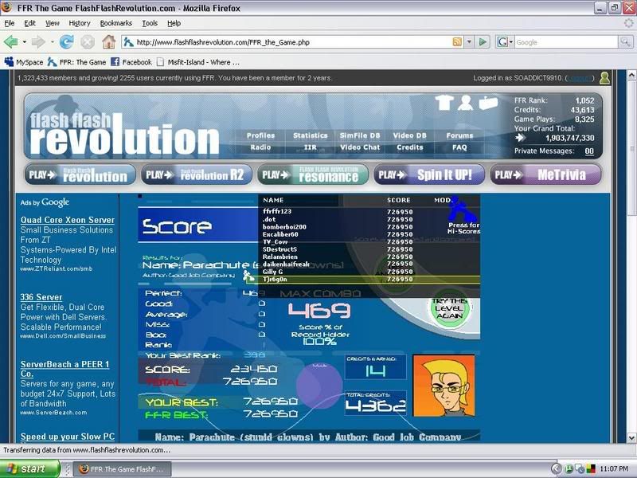The image size is (637, 478).
Task: Click the mailbox icon in site header
Action: pyautogui.click(x=487, y=103)
